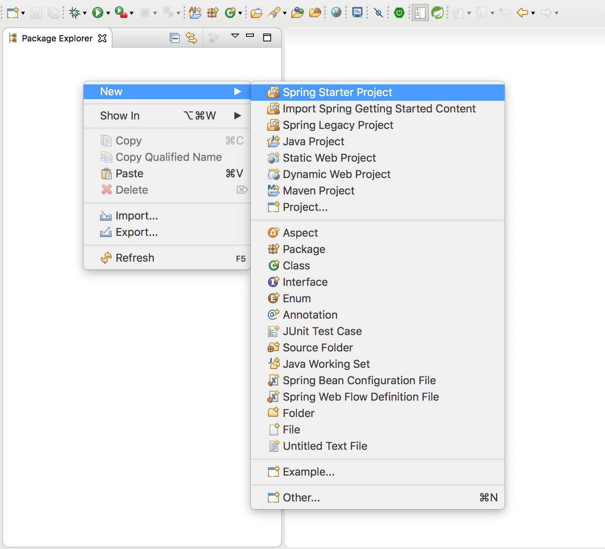Open the New Java Class dropdown arrow
The image size is (605, 549).
coord(240,13)
